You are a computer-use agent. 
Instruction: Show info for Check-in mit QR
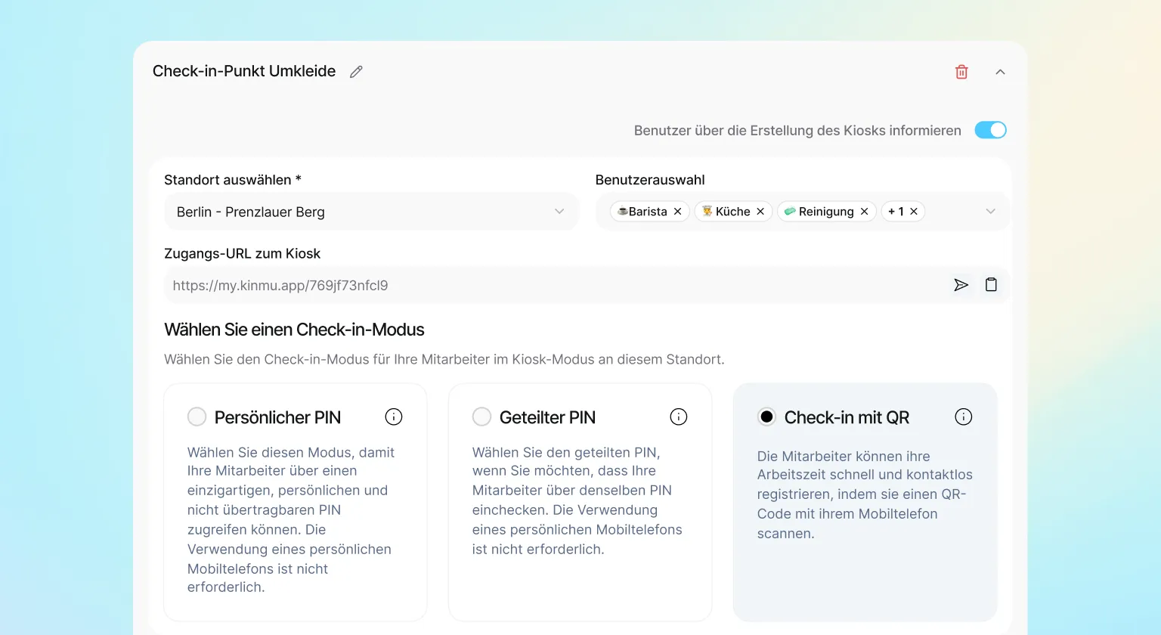pos(964,417)
